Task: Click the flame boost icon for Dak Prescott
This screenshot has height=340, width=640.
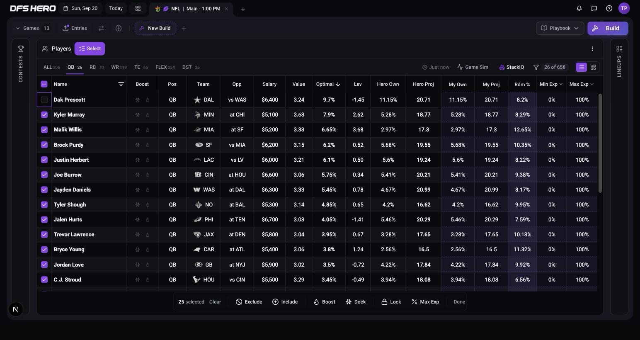Action: pos(148,100)
